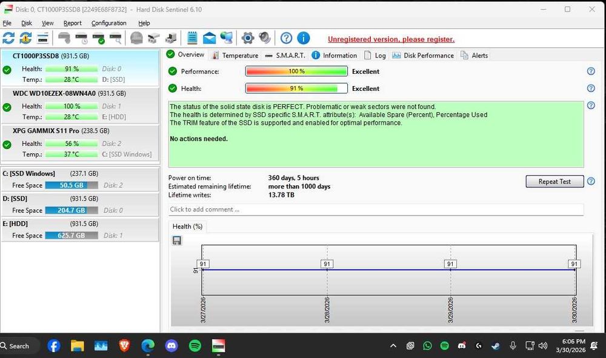Open the File menu
This screenshot has height=358, width=606.
click(7, 23)
